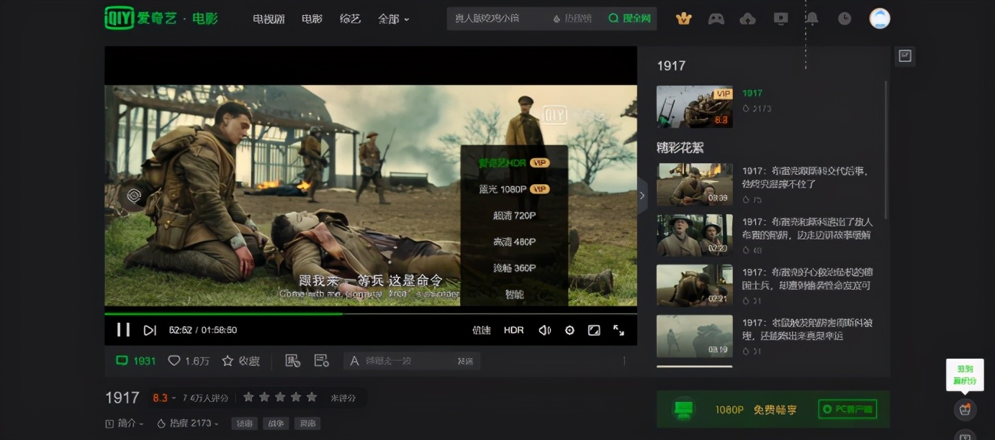Expand the 热度 2173 dropdown

tap(188, 423)
